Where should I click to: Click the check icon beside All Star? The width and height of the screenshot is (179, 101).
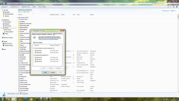(x=19, y=79)
